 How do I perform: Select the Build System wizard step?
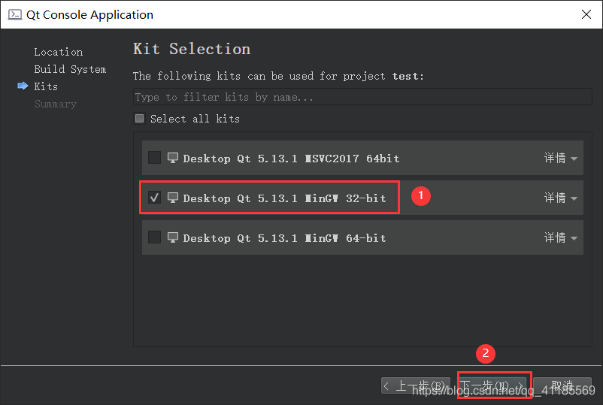click(70, 69)
